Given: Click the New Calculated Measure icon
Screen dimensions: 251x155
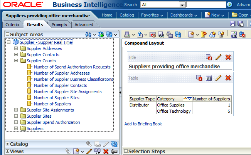Looking at the screenshot, I should pos(221,34).
